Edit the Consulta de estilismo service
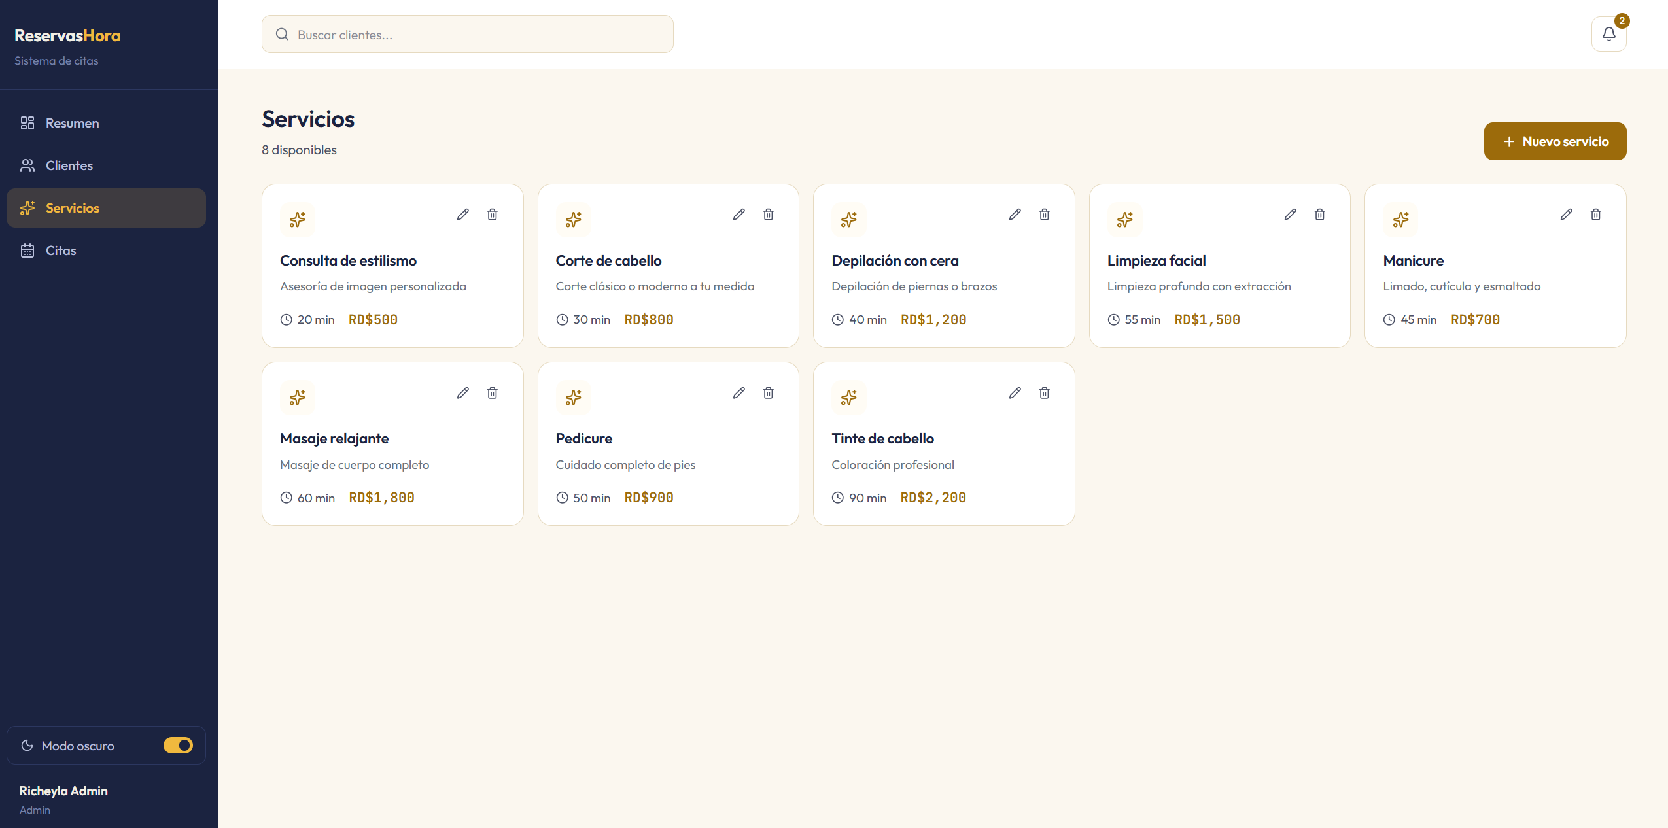 pos(463,215)
